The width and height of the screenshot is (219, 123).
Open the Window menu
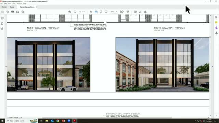pos(19,4)
